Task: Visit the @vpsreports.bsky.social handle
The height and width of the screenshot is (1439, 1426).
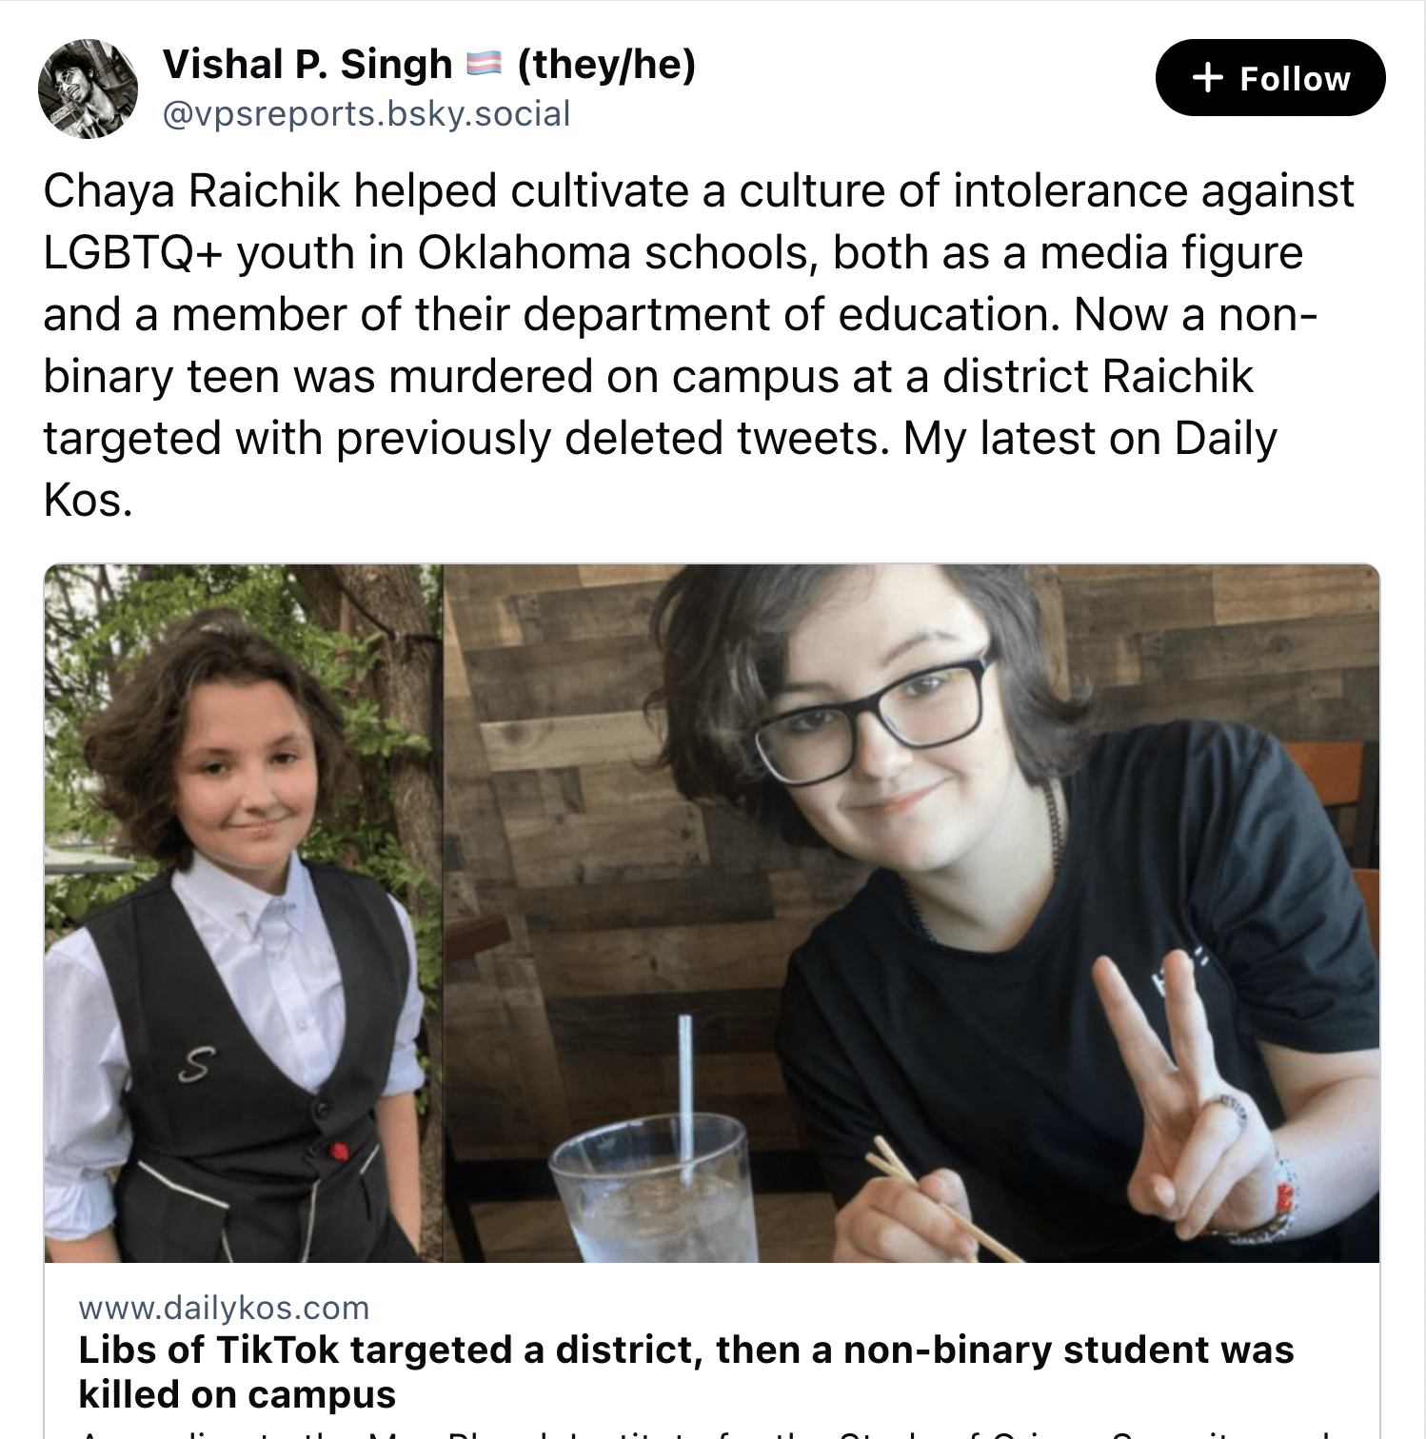Action: pyautogui.click(x=366, y=113)
